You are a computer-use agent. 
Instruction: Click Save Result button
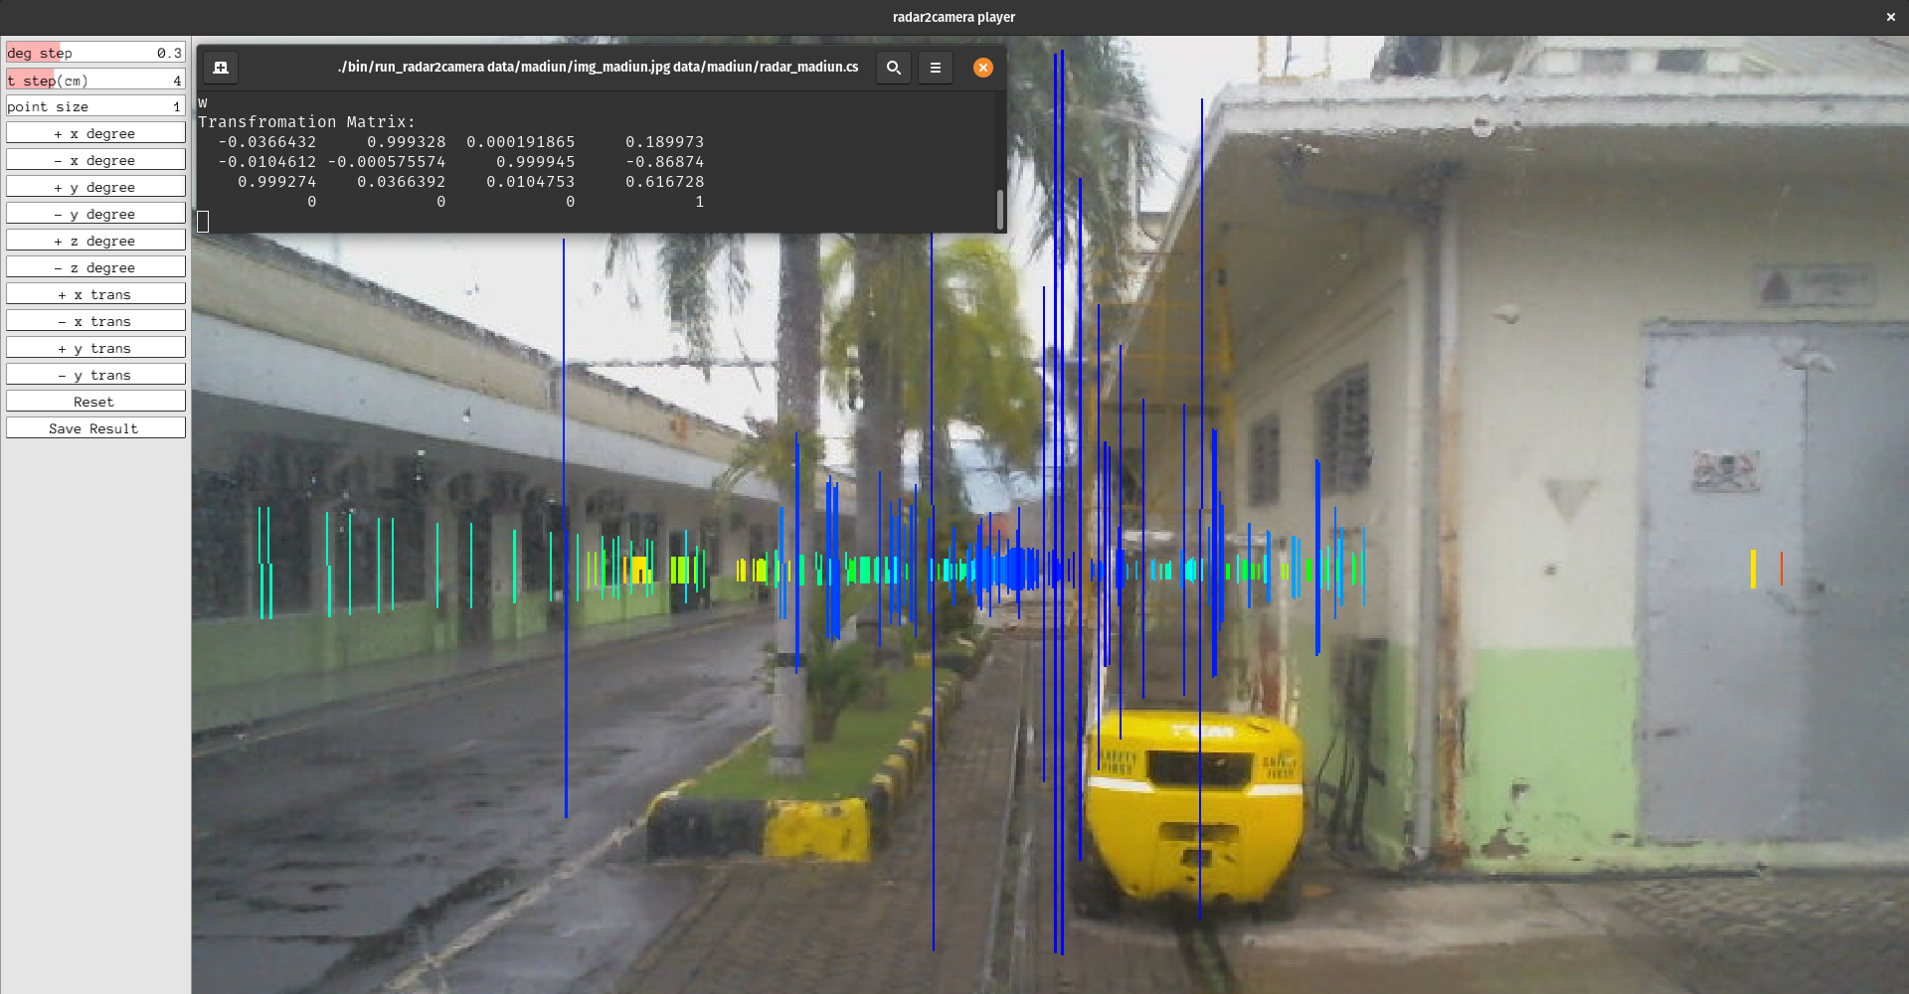[95, 428]
